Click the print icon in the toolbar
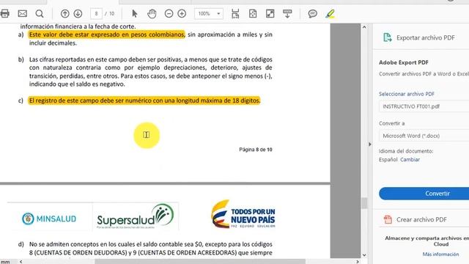The width and height of the screenshot is (469, 264). point(4,13)
